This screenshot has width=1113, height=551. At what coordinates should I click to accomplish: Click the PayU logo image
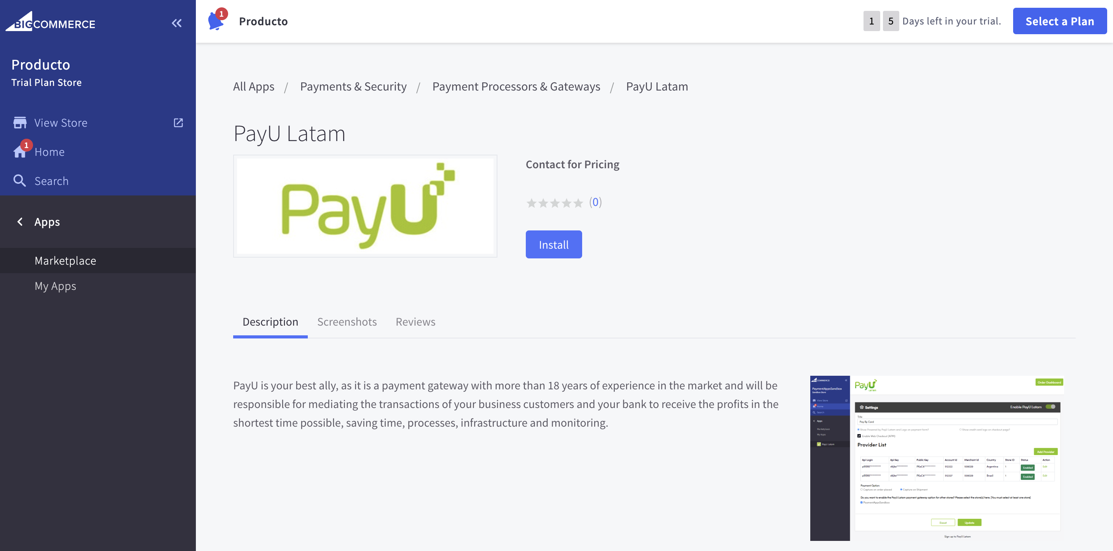365,206
